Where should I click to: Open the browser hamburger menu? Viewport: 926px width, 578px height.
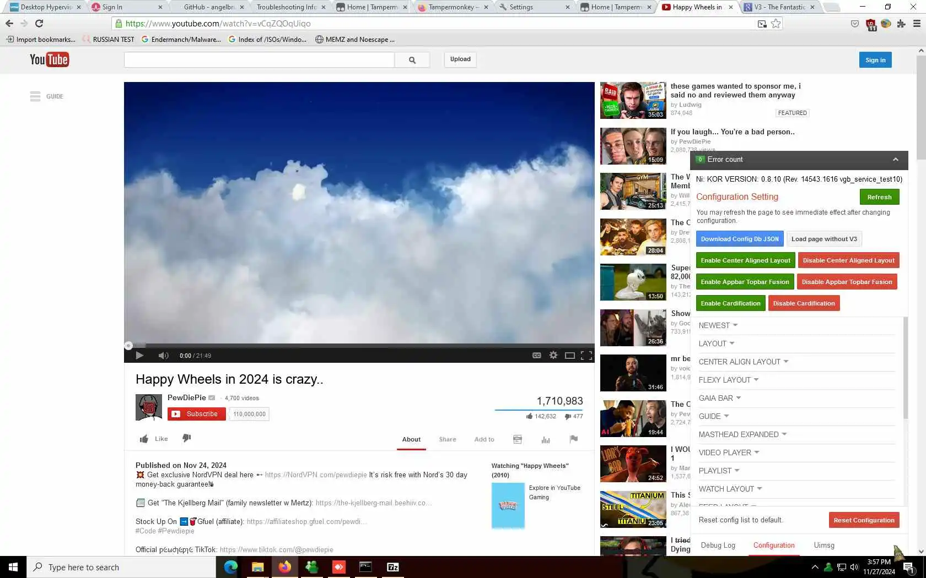pos(917,24)
